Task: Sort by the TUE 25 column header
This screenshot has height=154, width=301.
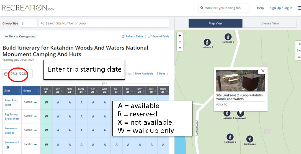Action: click(93, 91)
